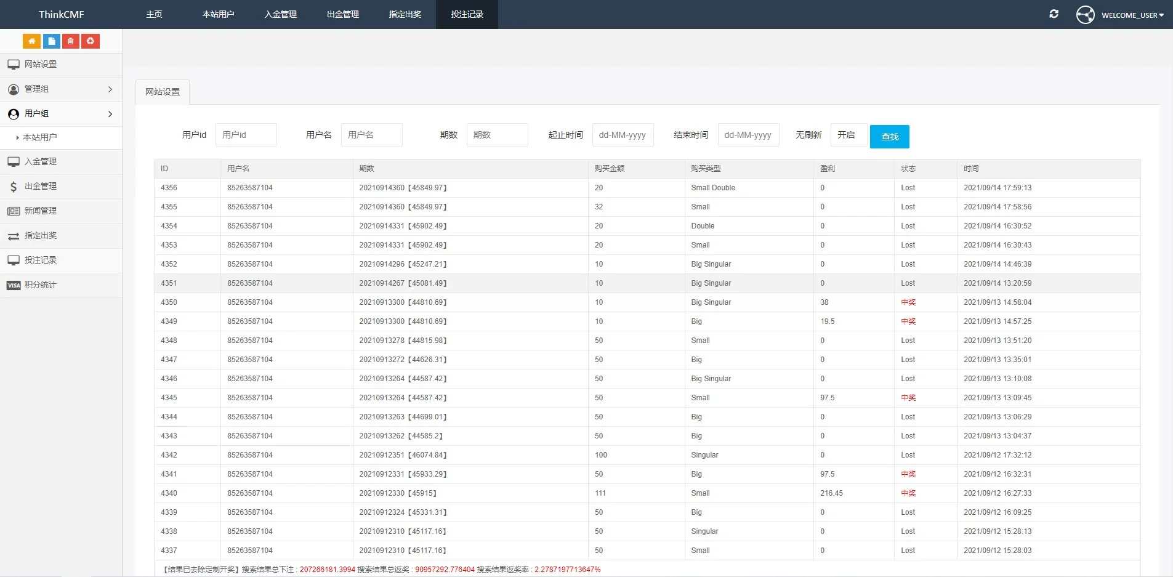Select the 网站设置 tab above filters
The height and width of the screenshot is (577, 1173).
pyautogui.click(x=163, y=92)
